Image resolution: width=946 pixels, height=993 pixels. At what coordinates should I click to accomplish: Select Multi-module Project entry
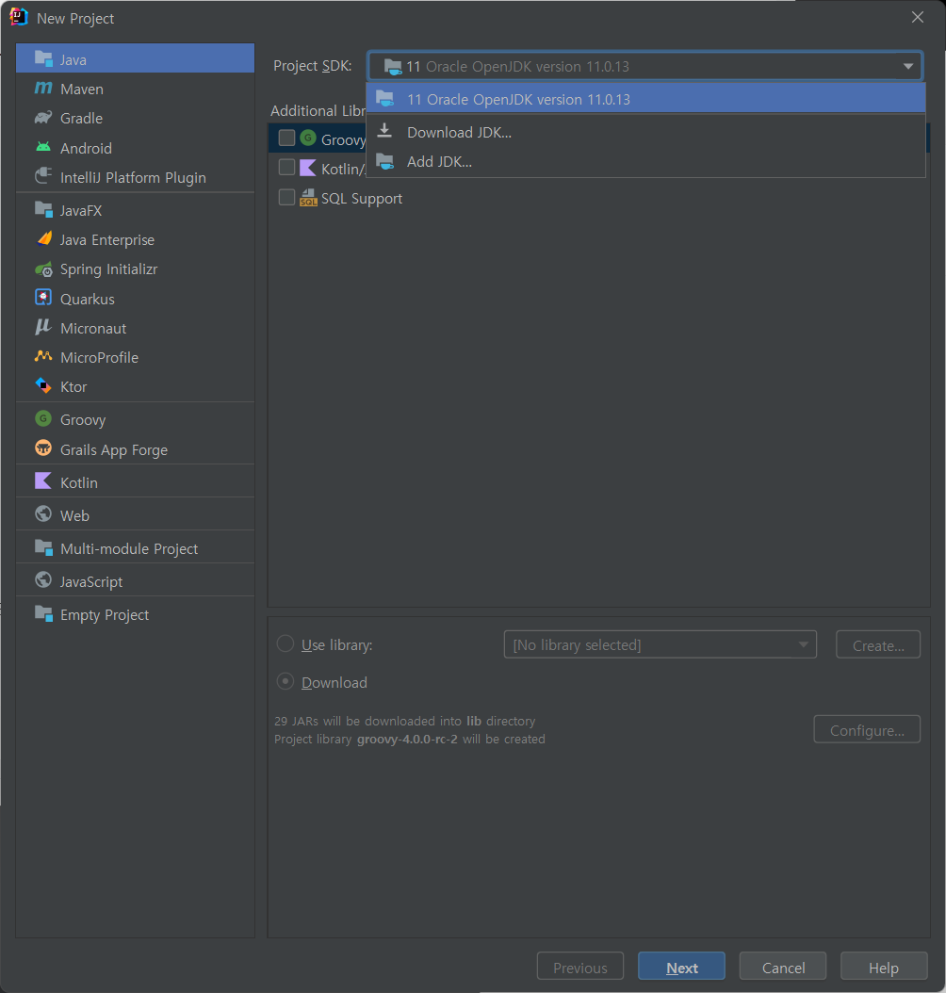coord(135,548)
